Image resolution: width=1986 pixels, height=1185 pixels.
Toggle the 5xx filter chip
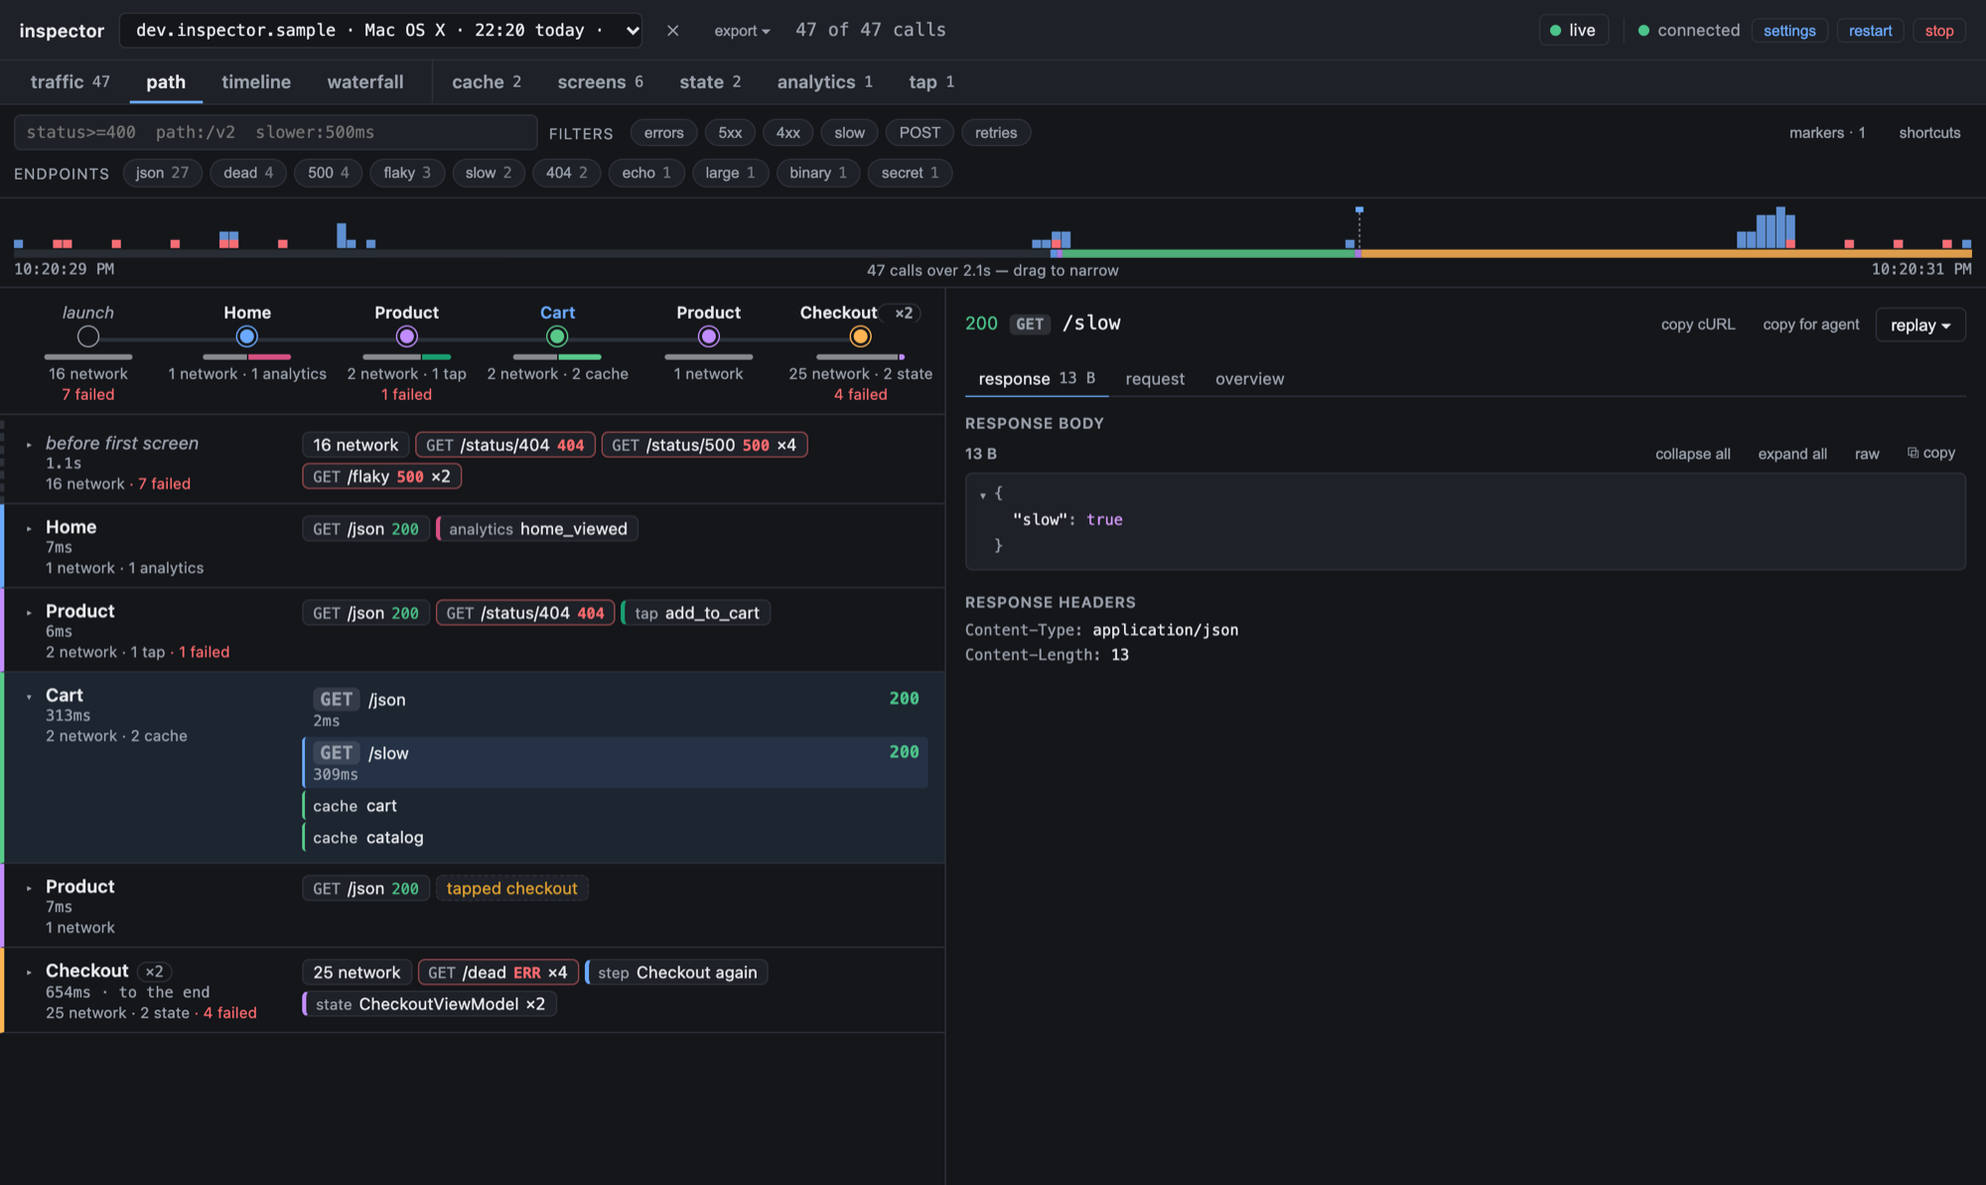[730, 133]
